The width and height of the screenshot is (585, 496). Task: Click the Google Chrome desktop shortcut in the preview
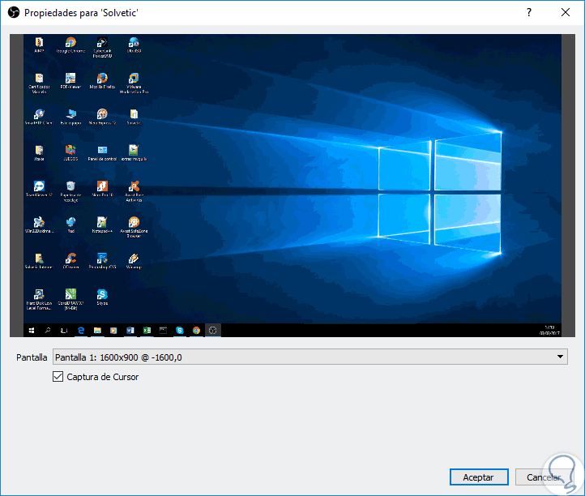[x=70, y=45]
